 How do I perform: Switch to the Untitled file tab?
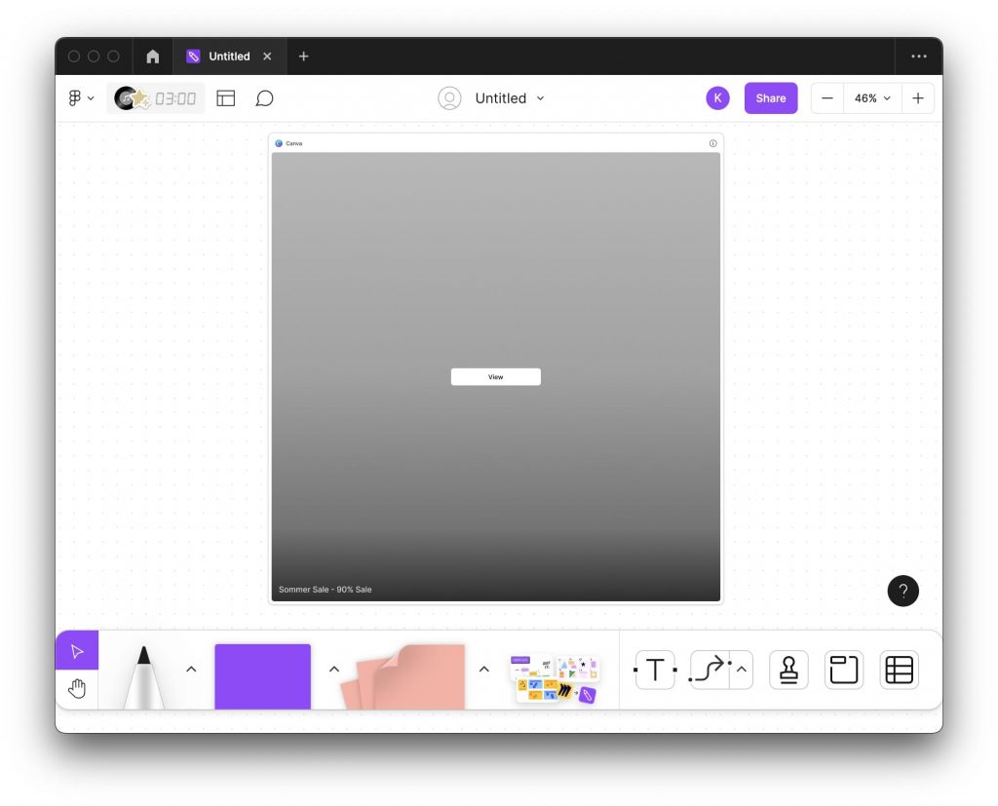229,56
